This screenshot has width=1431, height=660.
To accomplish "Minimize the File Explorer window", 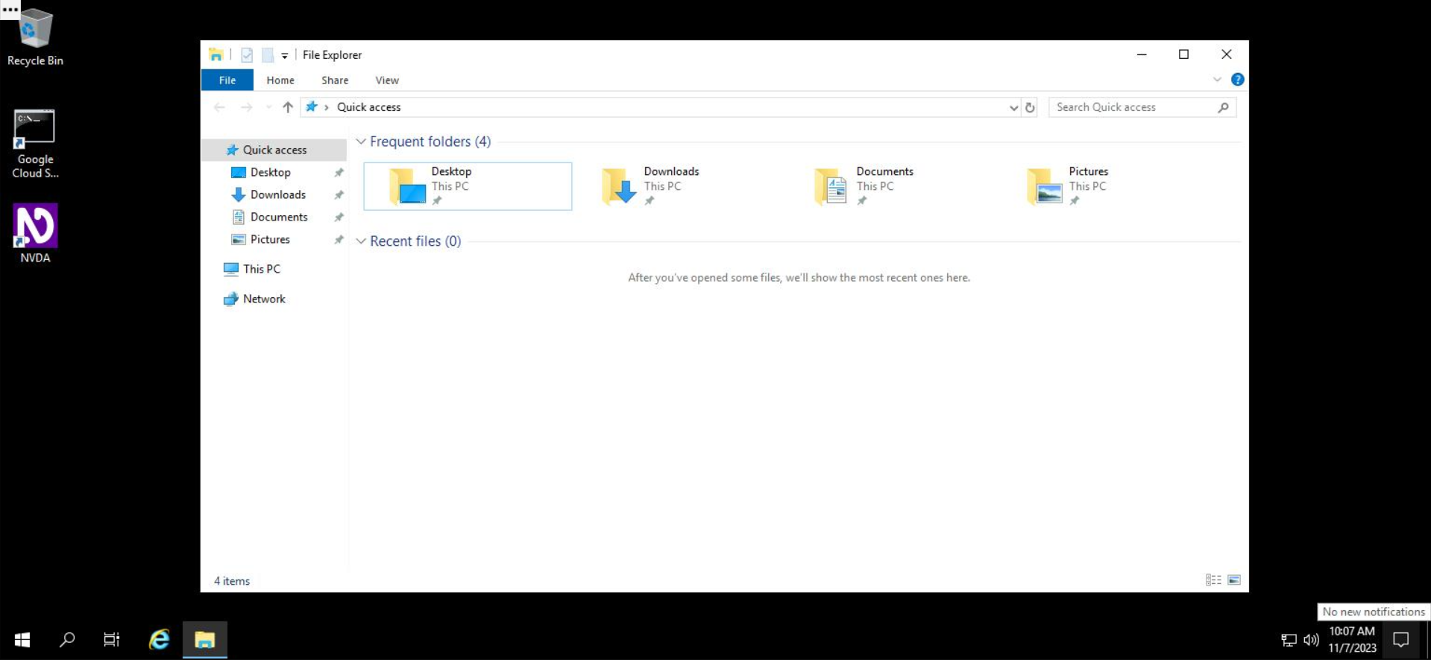I will pyautogui.click(x=1142, y=54).
